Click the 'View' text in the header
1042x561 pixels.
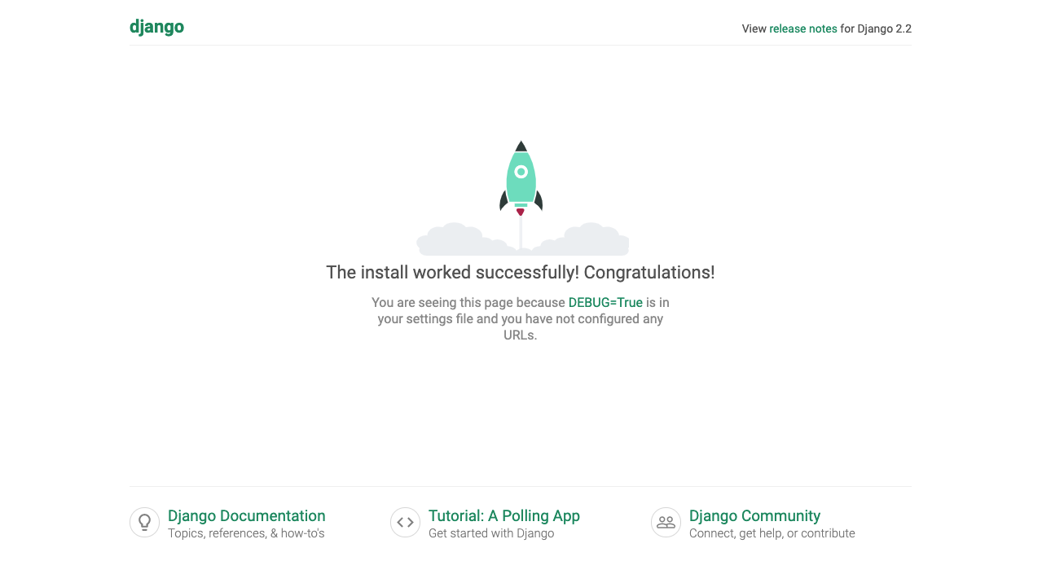point(753,28)
